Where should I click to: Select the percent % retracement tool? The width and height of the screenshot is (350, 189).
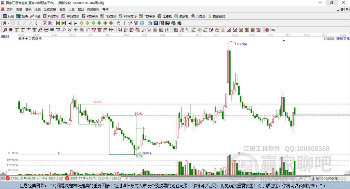(x=188, y=30)
